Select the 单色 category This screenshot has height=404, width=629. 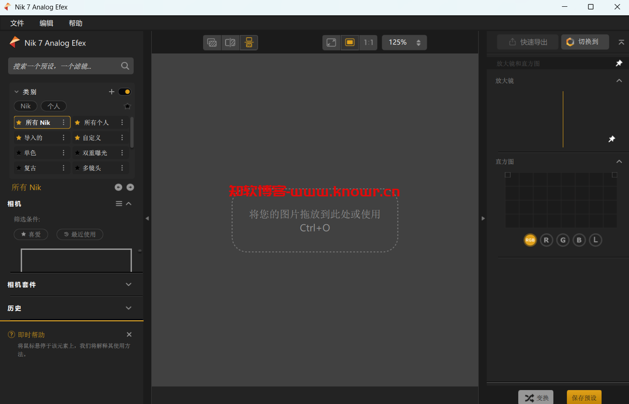tap(42, 153)
